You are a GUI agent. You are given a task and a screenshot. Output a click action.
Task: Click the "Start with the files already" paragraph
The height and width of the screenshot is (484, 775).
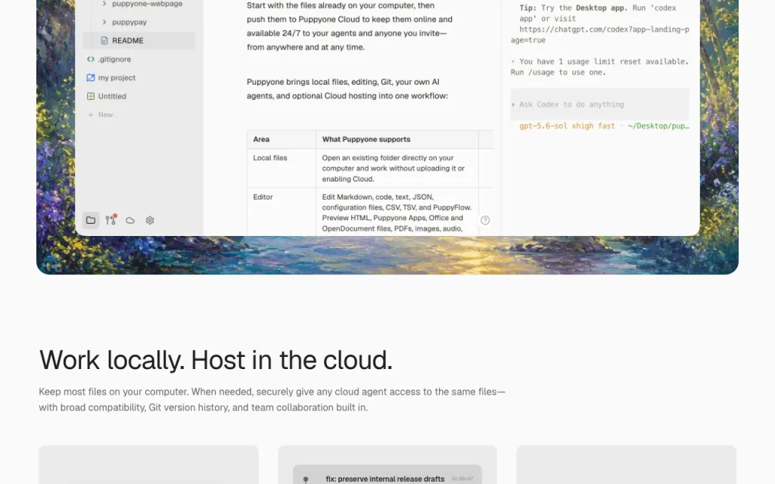(x=350, y=26)
